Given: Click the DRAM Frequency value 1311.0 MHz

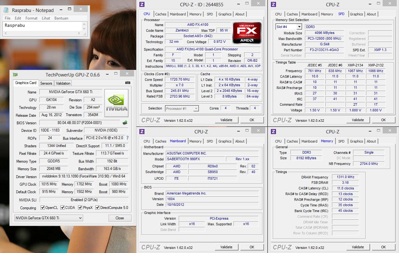Looking at the screenshot, I should 346,177.
